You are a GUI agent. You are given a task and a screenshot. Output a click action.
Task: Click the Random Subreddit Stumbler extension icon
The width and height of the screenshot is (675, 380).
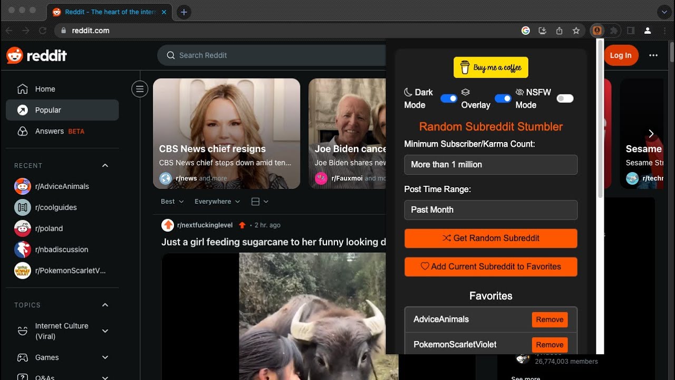pyautogui.click(x=597, y=31)
